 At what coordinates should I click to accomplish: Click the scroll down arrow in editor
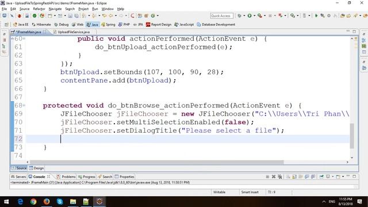click(352, 158)
